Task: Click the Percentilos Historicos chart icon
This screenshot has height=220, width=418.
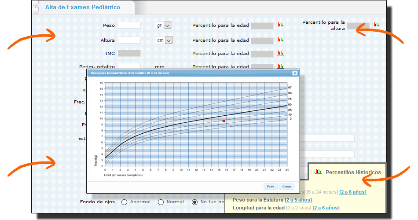Action: pos(318,172)
